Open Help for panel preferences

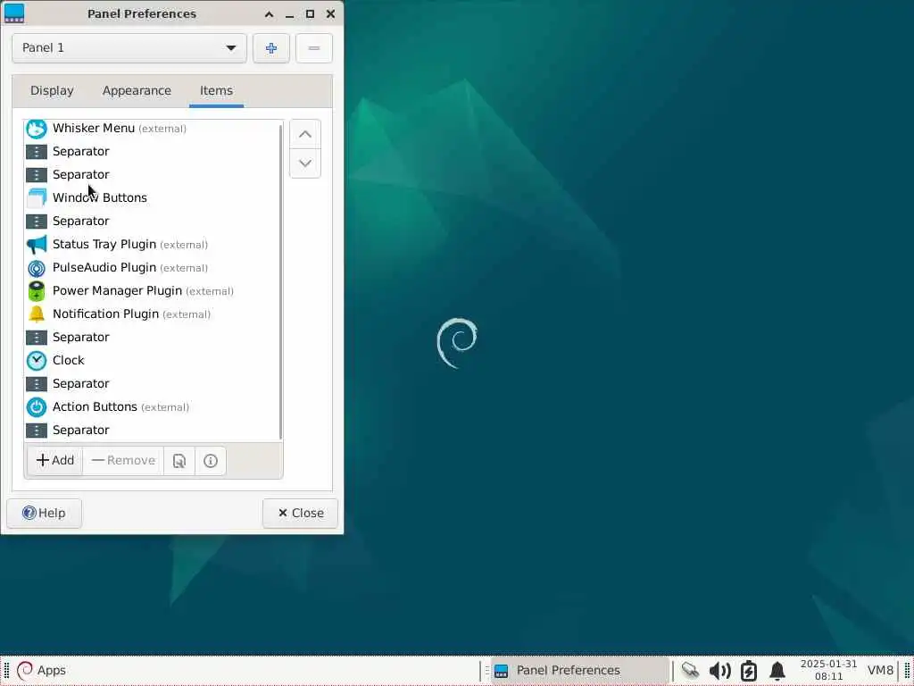44,514
